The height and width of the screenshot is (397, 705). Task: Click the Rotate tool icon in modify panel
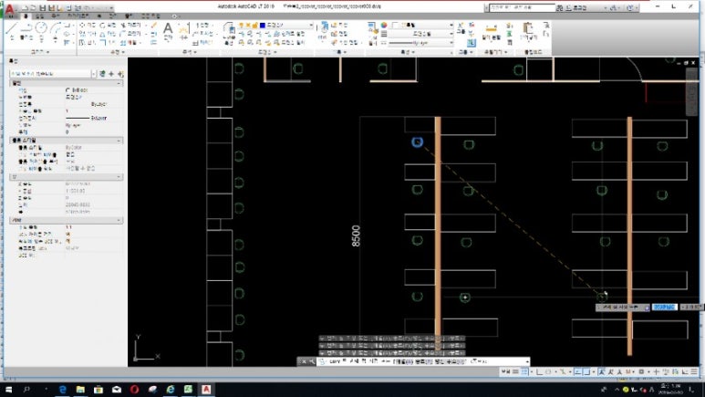[x=102, y=26]
